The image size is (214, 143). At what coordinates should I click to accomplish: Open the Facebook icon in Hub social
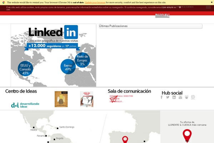click(162, 97)
